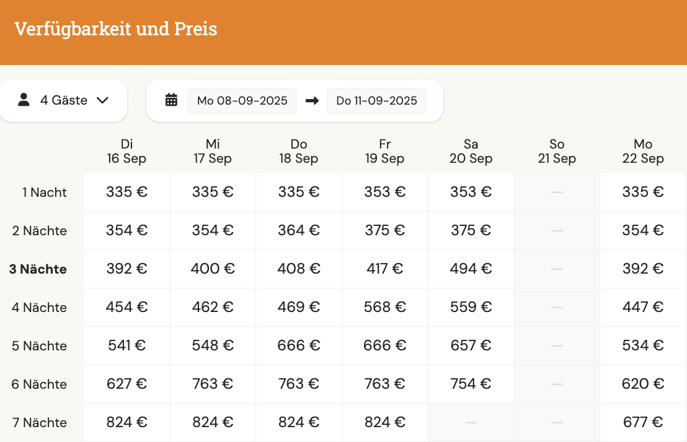Select the 364 € price for Do 18 Sep, 2 Nächte

tap(299, 231)
